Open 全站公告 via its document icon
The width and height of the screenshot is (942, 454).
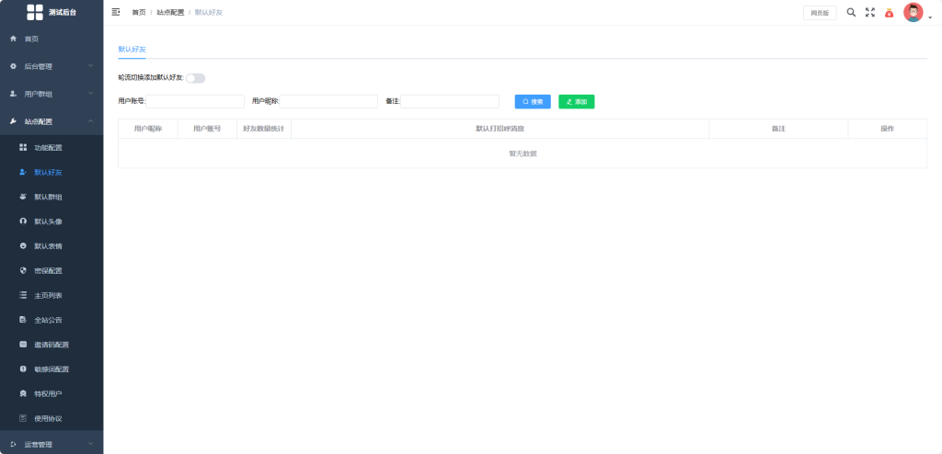tap(23, 320)
